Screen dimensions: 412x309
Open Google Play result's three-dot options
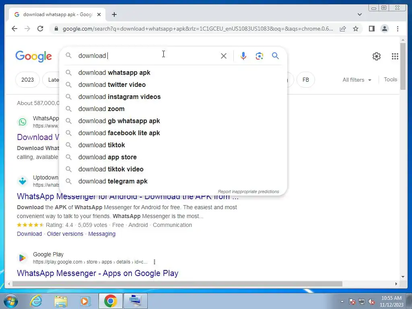[x=154, y=262]
